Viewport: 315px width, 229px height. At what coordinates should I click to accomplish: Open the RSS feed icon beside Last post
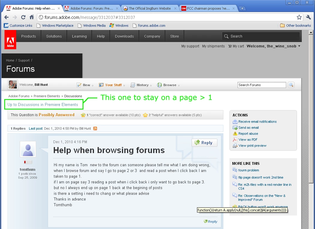[x=95, y=128]
